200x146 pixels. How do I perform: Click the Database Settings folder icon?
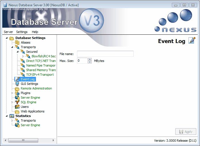[x=11, y=38]
